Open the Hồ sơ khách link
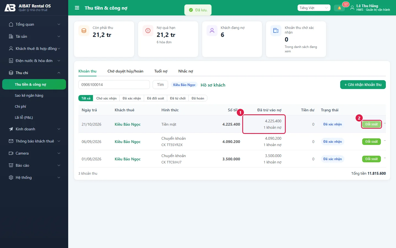Screen dimensions: 396x248 213,85
